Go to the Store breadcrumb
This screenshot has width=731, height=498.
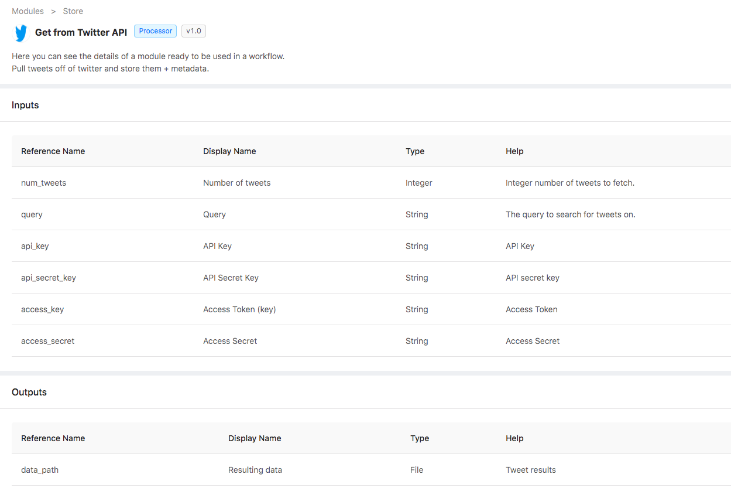click(73, 11)
